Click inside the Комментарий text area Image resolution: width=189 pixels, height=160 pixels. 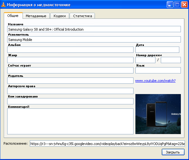coord(70,122)
